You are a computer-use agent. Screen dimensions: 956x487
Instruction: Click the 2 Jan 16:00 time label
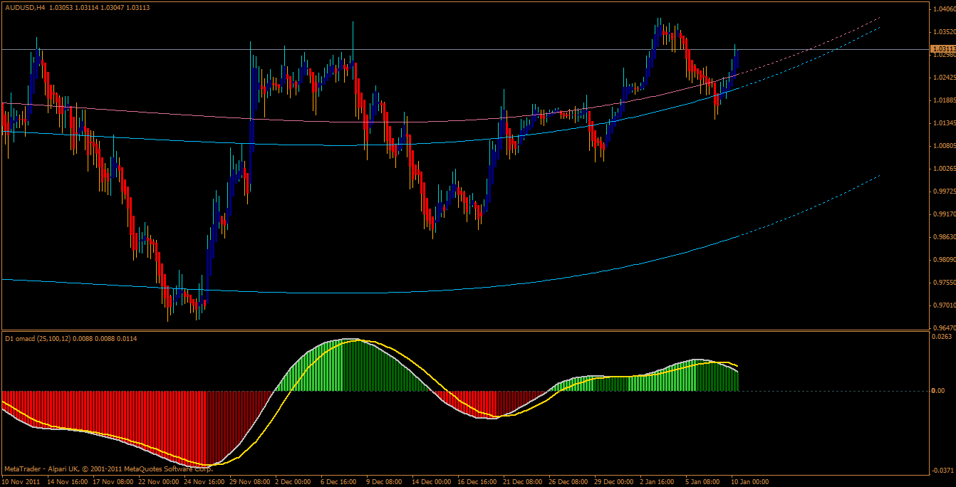(658, 482)
